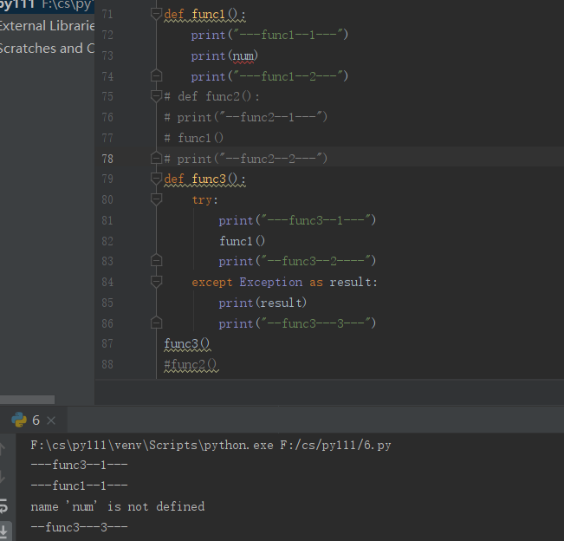This screenshot has width=564, height=541.
Task: Click the project panel horizontal scrollbar
Action: 28,400
